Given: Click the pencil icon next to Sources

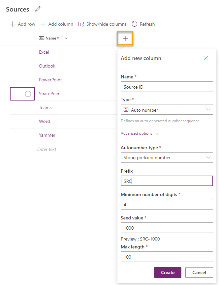Looking at the screenshot, I should tap(38, 9).
